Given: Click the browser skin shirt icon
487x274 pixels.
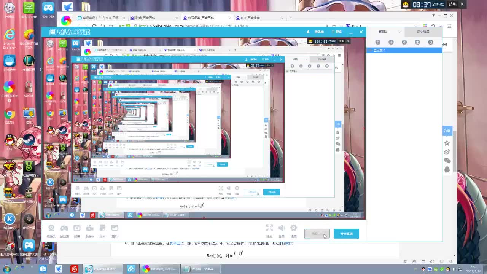Looking at the screenshot, I should (433, 16).
